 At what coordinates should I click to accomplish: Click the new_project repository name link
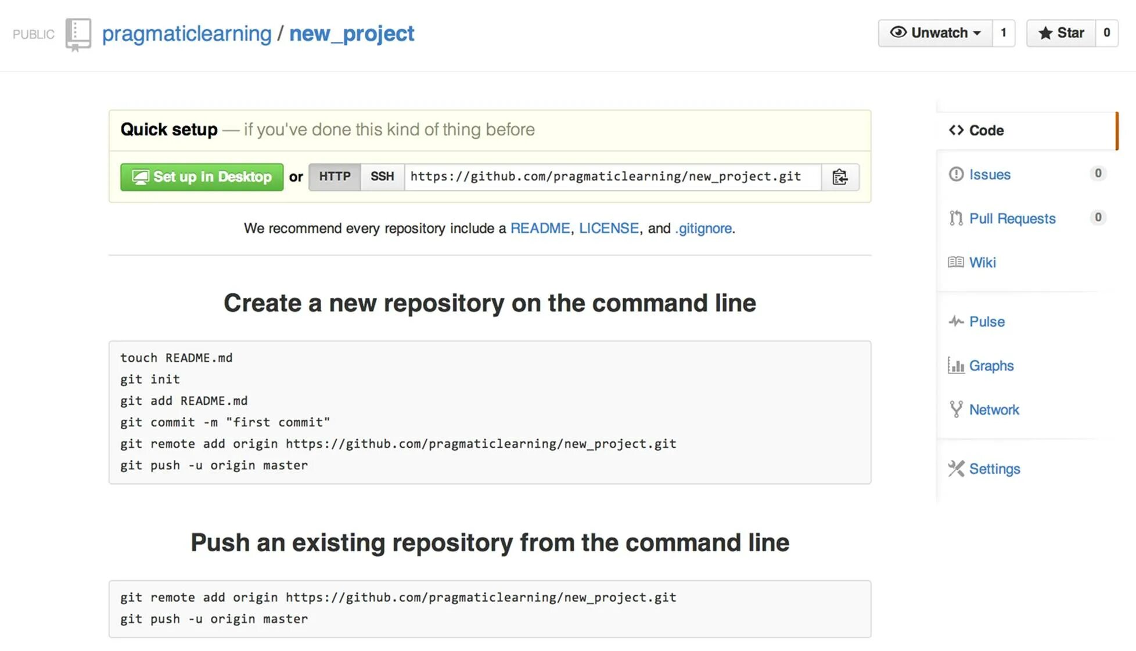point(352,34)
